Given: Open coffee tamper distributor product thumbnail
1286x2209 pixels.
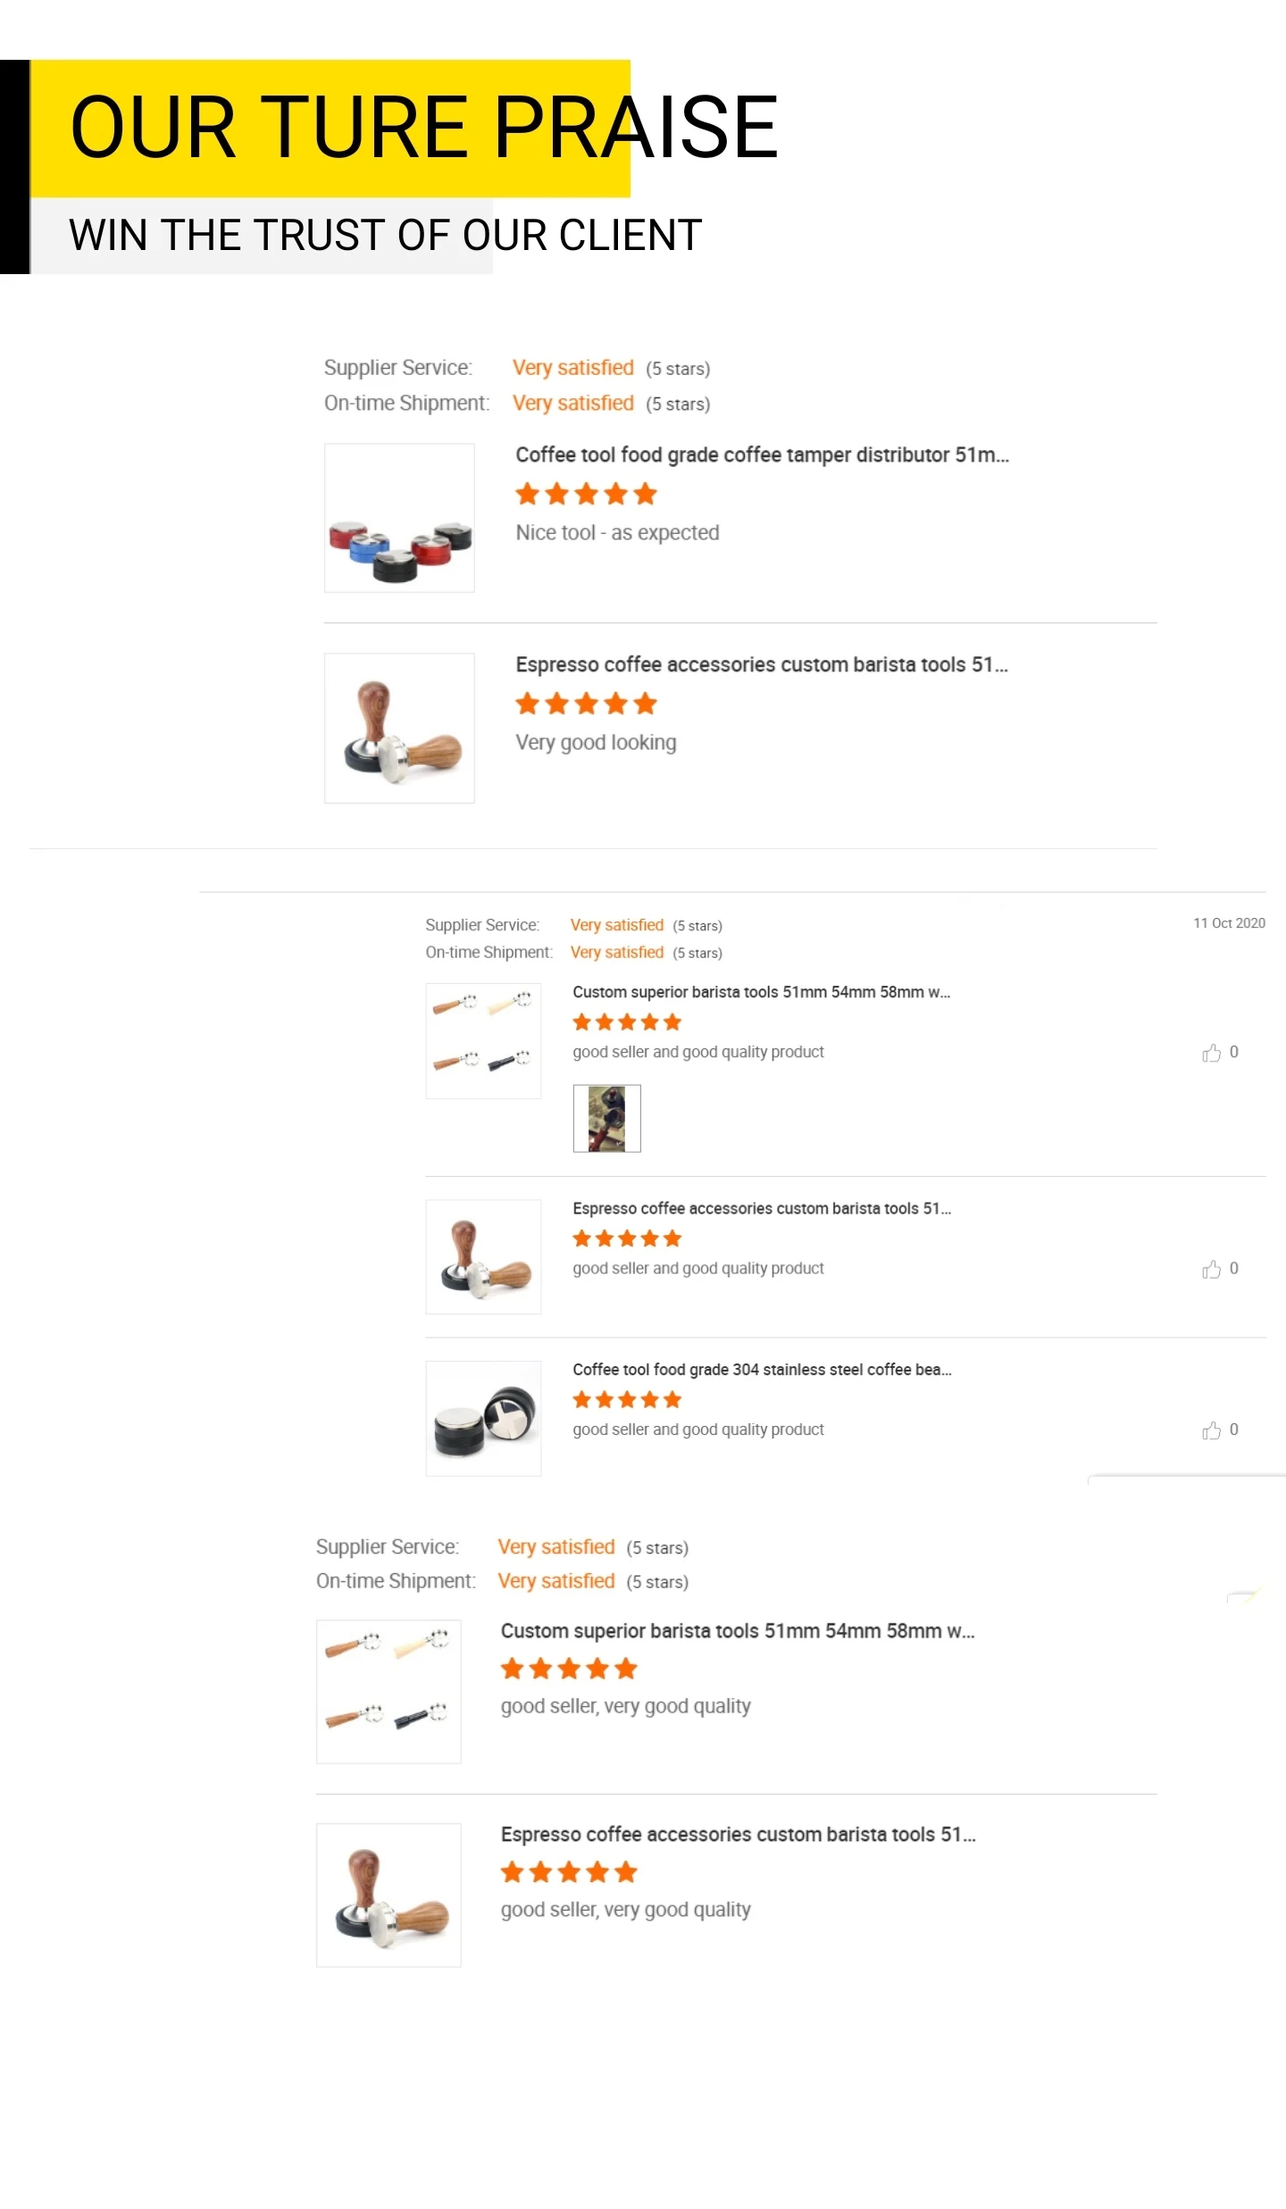Looking at the screenshot, I should point(399,518).
